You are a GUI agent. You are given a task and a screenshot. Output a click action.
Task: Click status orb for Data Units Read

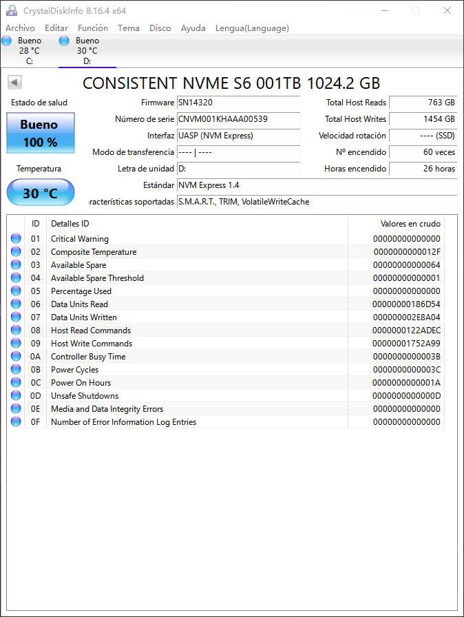click(16, 304)
